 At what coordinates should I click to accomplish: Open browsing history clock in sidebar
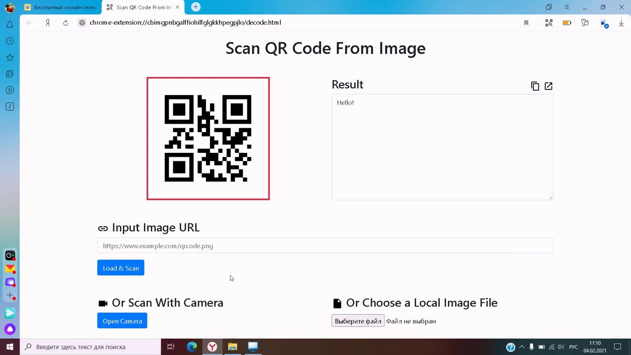(x=10, y=41)
